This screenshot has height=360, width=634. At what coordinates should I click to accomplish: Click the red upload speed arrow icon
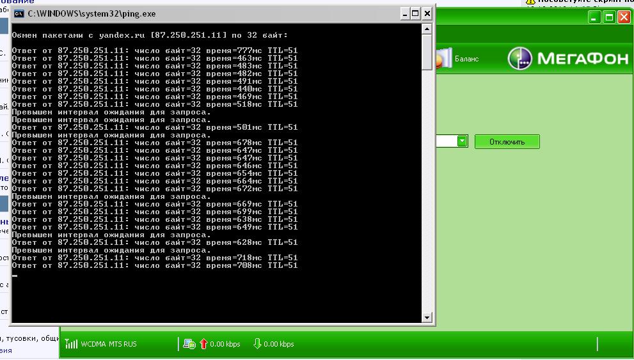click(x=203, y=344)
